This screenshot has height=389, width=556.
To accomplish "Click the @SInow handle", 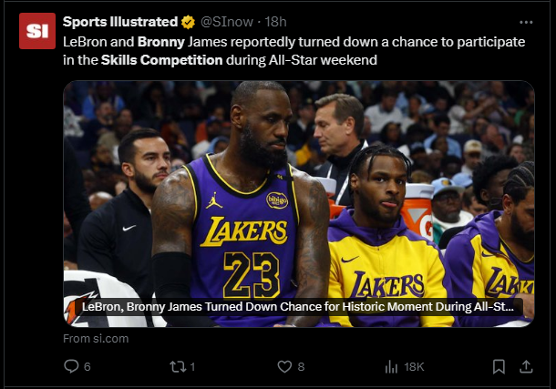I will (227, 22).
